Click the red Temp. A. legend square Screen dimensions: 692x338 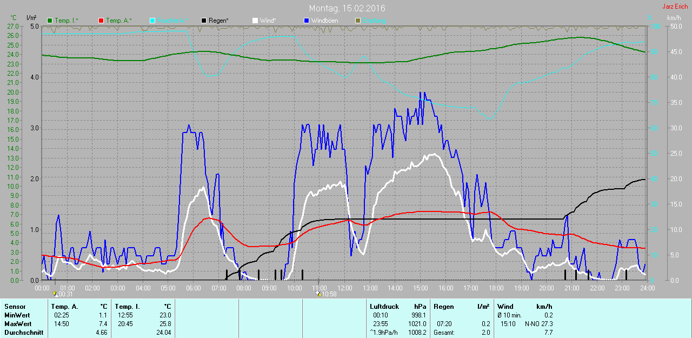coord(102,21)
